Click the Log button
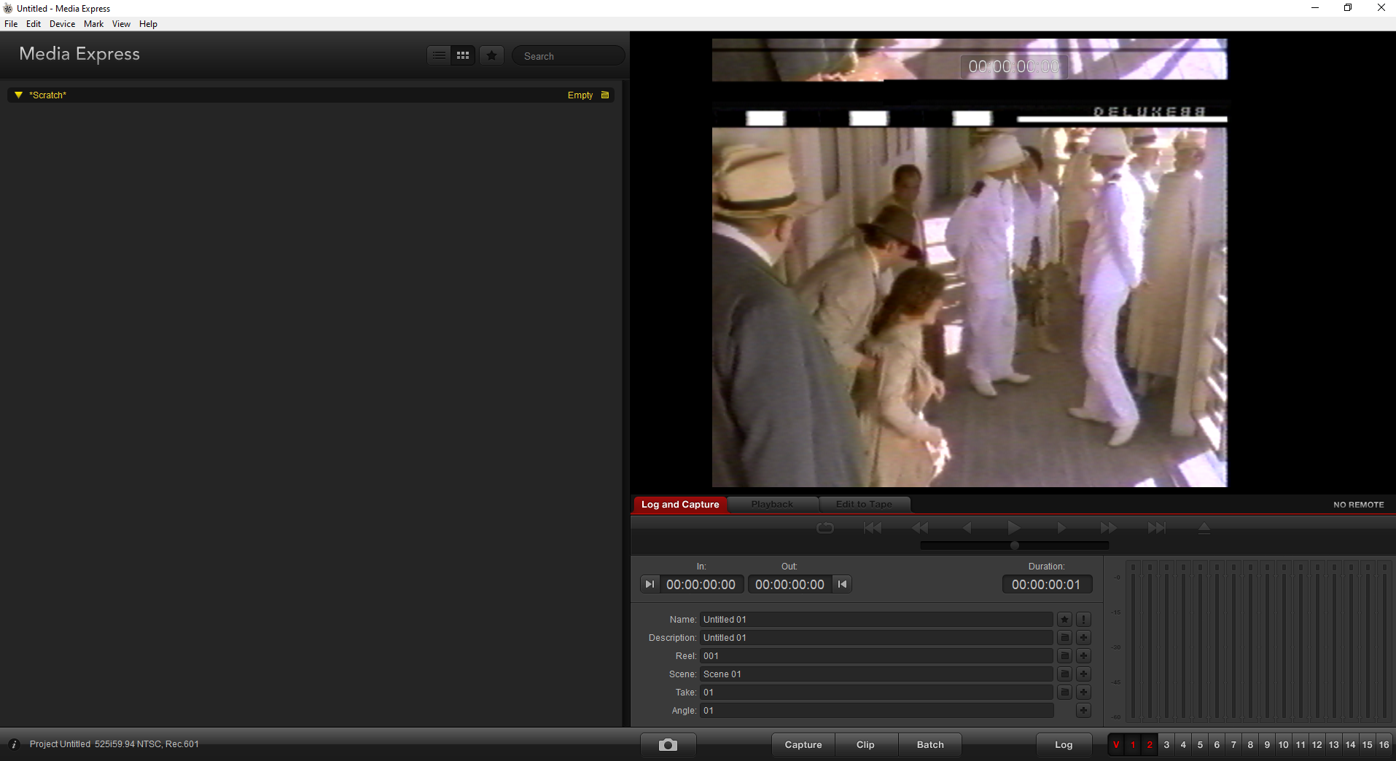Image resolution: width=1396 pixels, height=761 pixels. pyautogui.click(x=1064, y=745)
